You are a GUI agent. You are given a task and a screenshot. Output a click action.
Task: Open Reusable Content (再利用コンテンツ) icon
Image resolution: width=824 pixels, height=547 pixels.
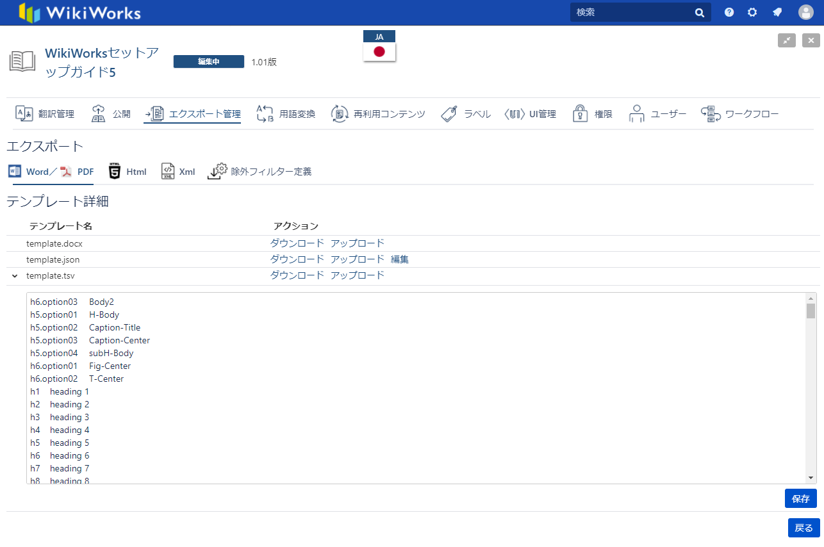tap(339, 114)
